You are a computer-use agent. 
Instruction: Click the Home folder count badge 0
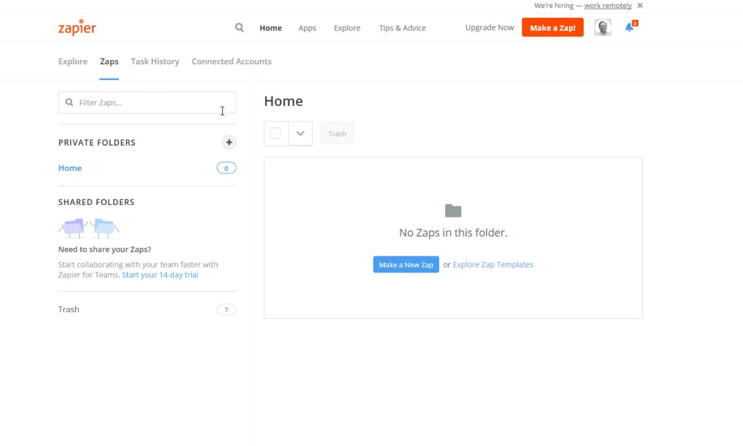point(227,168)
